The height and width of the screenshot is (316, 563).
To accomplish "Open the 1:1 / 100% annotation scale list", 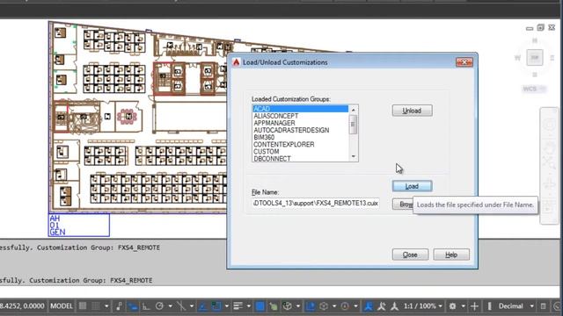I will pyautogui.click(x=423, y=306).
